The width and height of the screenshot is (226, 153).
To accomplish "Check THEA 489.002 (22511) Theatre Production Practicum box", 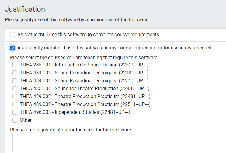I will click(x=15, y=104).
